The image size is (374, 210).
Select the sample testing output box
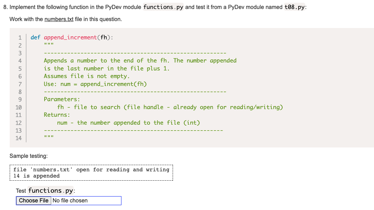coord(91,172)
